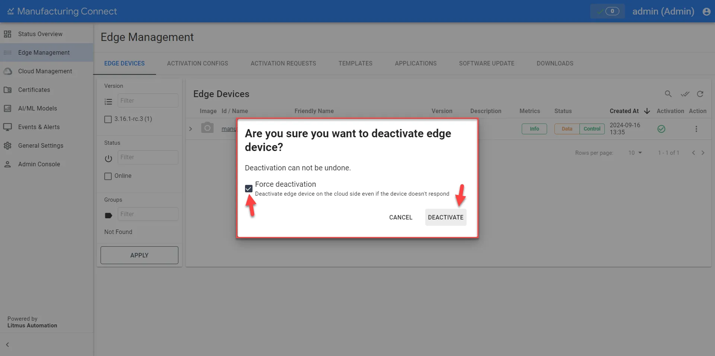This screenshot has width=715, height=356.
Task: Click the green Info metrics button
Action: 534,129
